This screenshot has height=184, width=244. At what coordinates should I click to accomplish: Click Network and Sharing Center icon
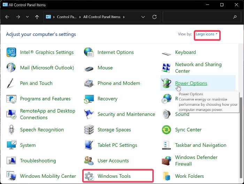tap(166, 68)
